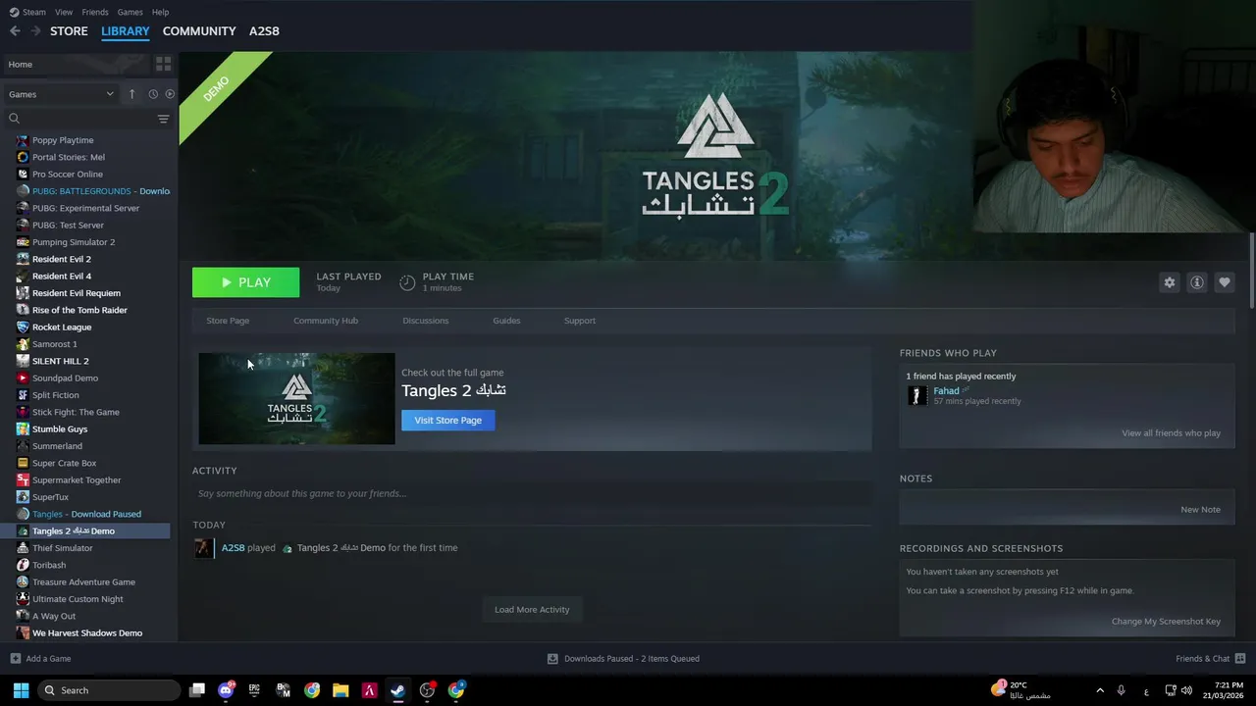Open Epic Games Launcher from taskbar
Screen dimensions: 1256x706
point(254,690)
